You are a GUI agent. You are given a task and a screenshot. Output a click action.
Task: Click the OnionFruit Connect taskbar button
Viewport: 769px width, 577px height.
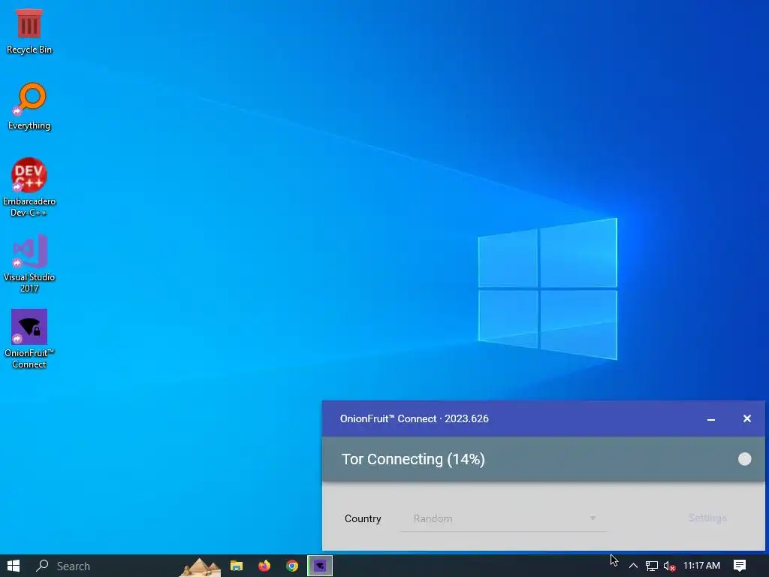[x=320, y=566]
